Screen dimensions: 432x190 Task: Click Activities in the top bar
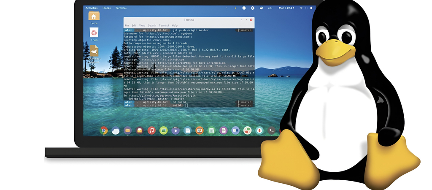pos(92,8)
